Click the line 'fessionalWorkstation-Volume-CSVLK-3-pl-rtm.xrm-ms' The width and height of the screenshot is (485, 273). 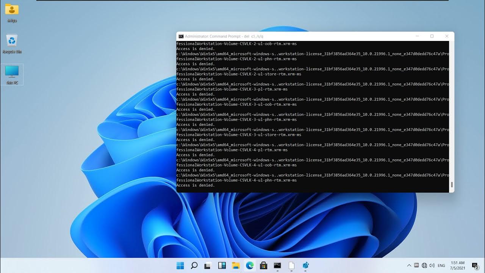pos(232,89)
